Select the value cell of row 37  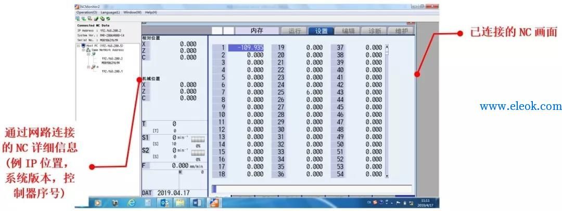point(374,48)
